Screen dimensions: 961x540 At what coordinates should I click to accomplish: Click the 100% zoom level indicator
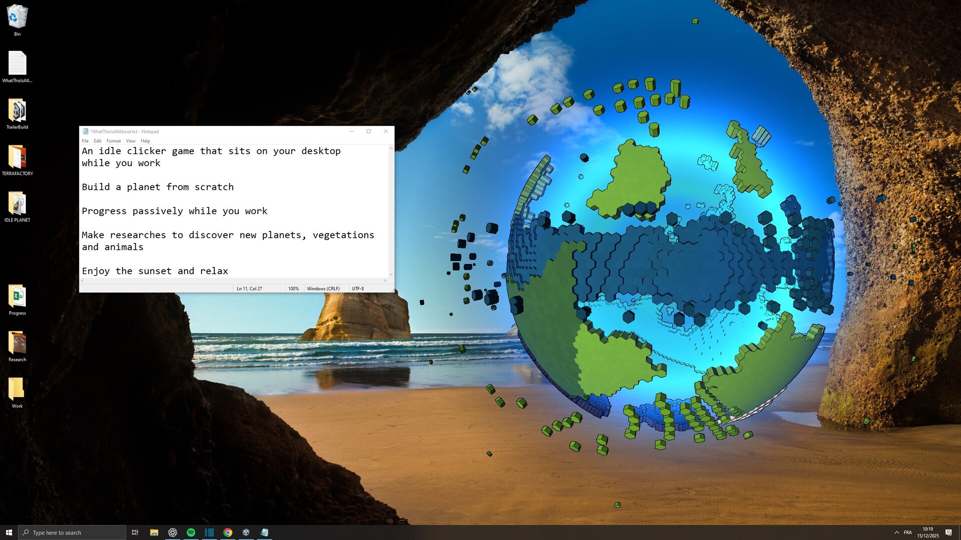pos(294,288)
